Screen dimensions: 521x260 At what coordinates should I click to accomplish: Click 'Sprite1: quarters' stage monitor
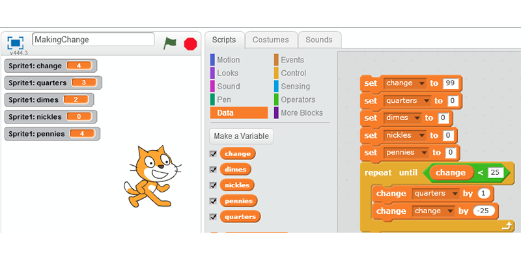pyautogui.click(x=53, y=83)
